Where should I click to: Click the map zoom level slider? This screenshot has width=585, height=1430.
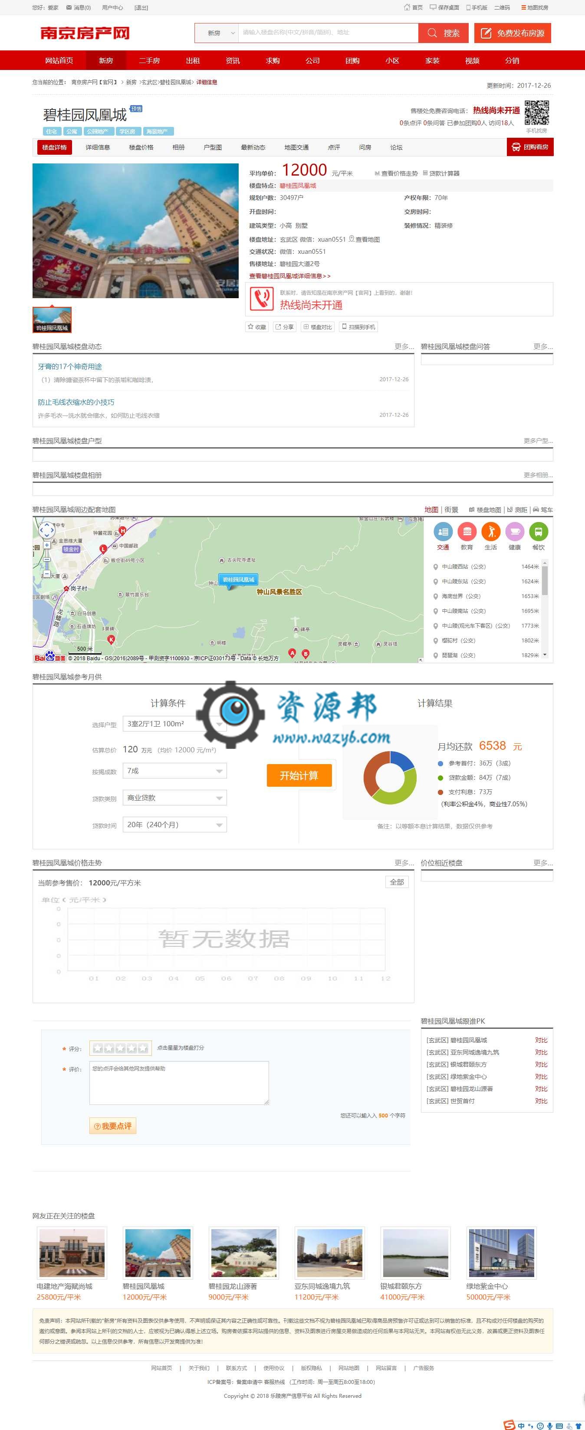46,559
